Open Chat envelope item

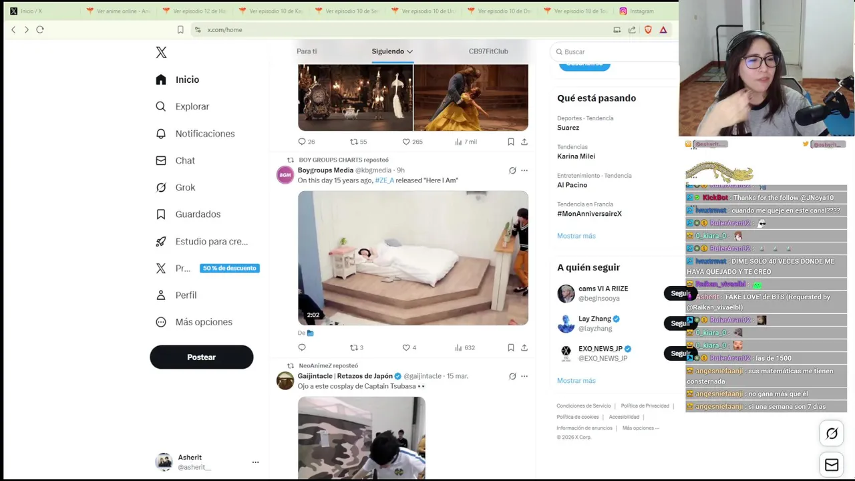(175, 160)
